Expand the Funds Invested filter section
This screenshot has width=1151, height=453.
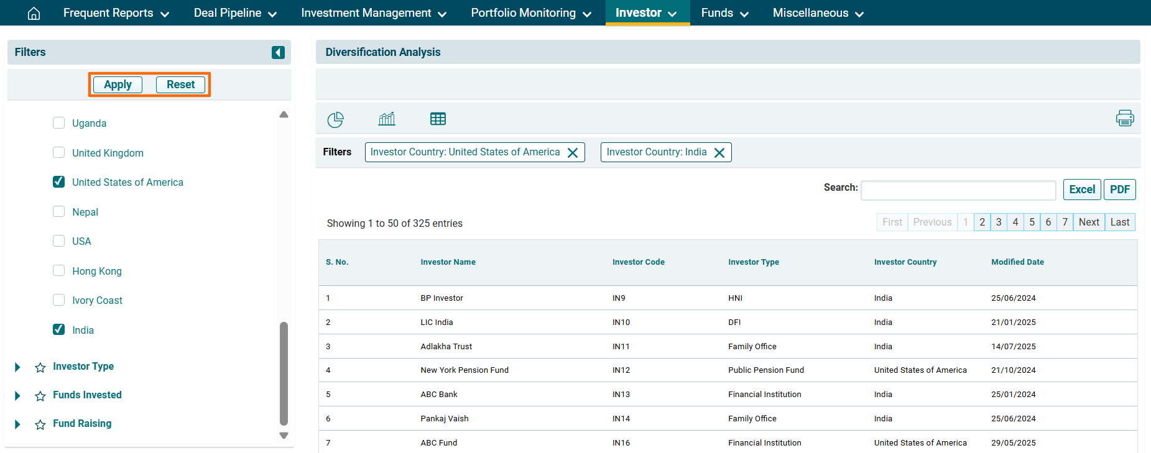pos(17,396)
